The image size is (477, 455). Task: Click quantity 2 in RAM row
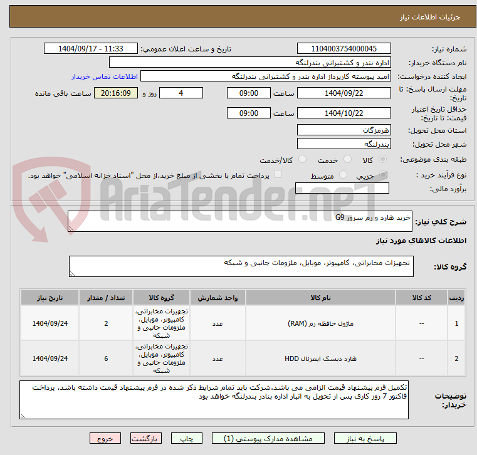point(106,323)
